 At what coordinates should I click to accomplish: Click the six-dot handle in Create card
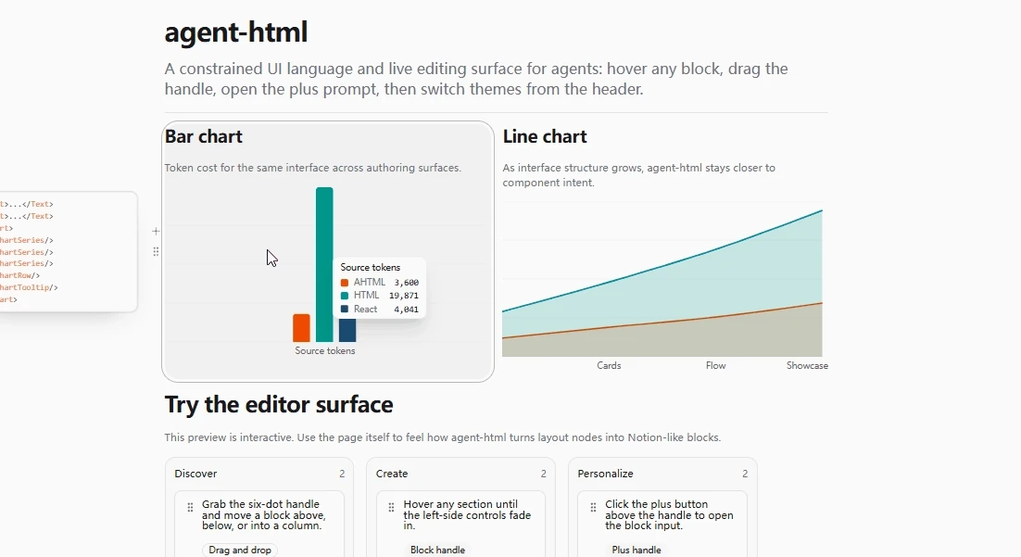[x=391, y=507]
